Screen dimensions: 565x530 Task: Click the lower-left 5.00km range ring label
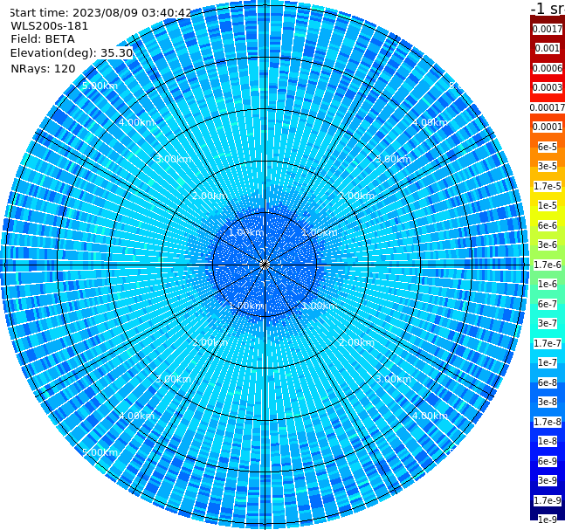[x=100, y=452]
